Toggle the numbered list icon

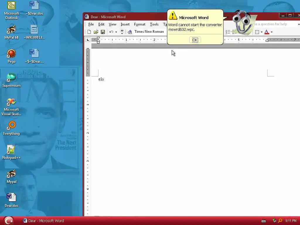point(228,32)
